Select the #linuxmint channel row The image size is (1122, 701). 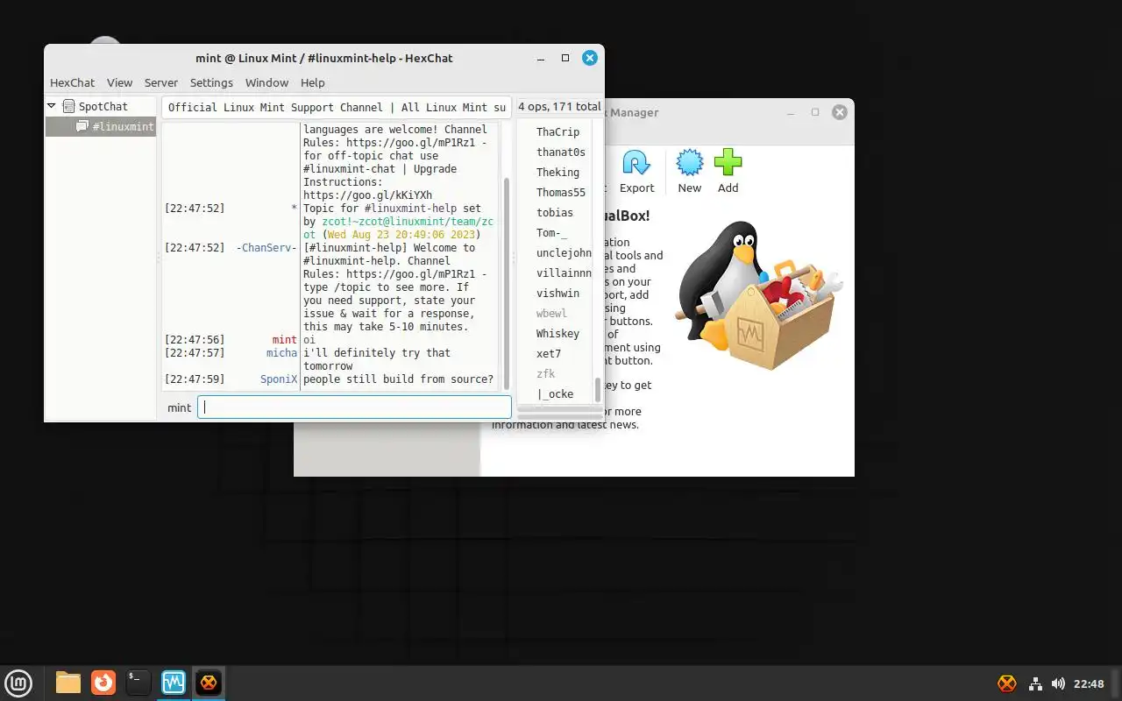point(100,126)
